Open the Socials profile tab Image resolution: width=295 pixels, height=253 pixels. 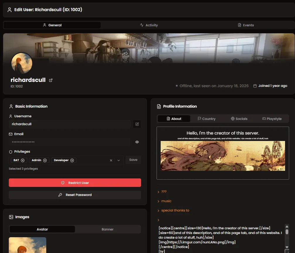coord(239,119)
